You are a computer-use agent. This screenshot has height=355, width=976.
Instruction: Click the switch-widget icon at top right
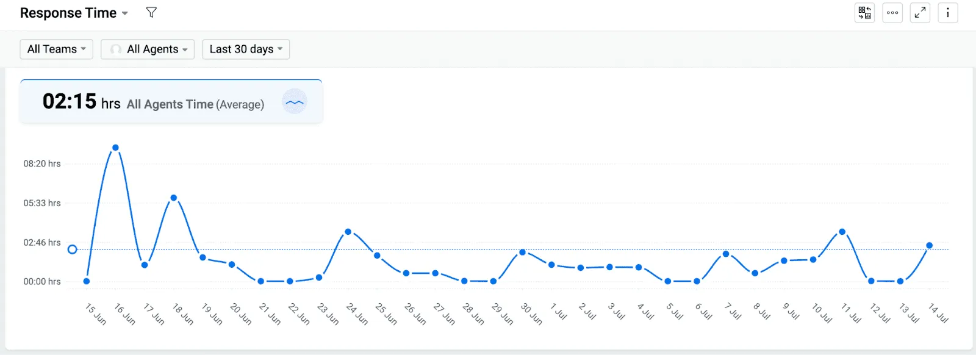[x=864, y=12]
